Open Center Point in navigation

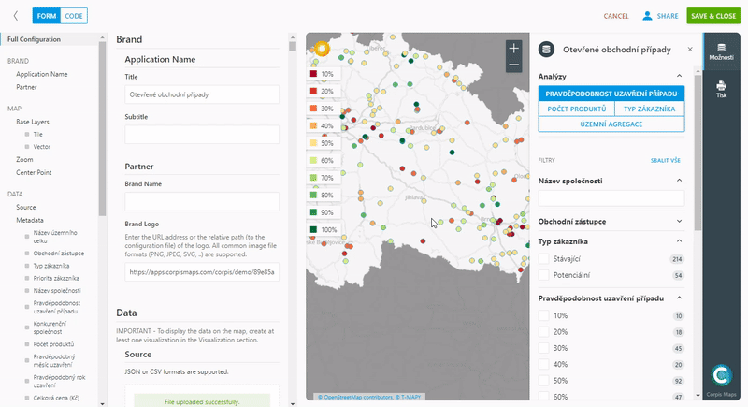coord(34,172)
